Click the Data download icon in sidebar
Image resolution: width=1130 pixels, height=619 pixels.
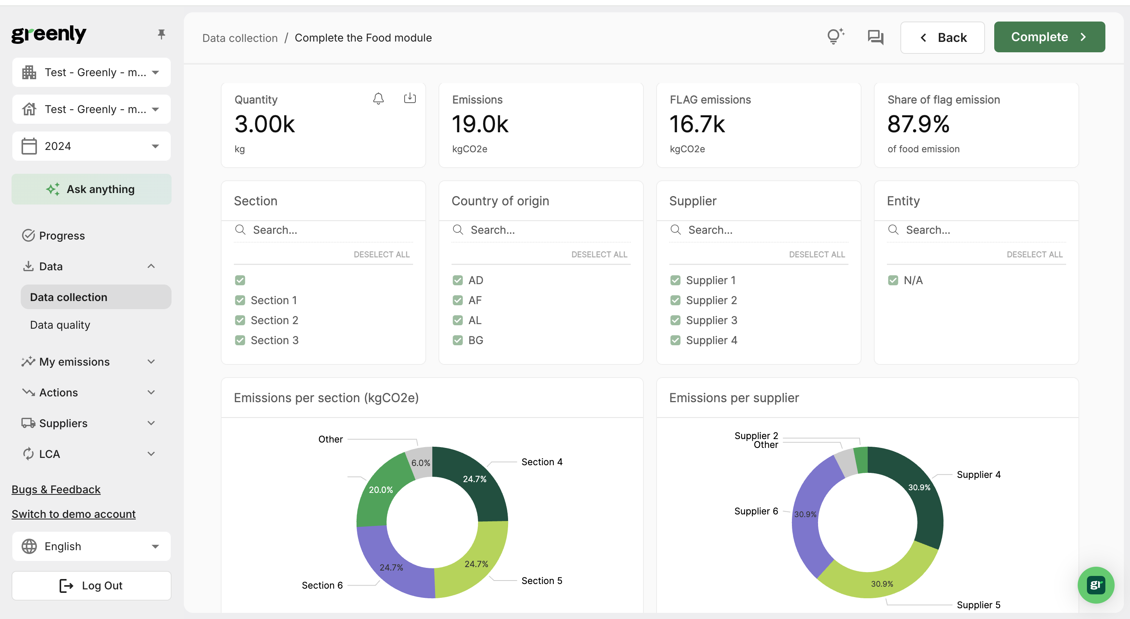[x=28, y=266]
